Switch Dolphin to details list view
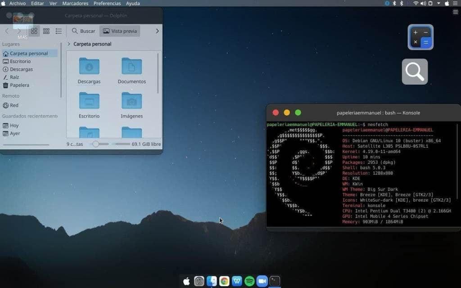The image size is (461, 288). pyautogui.click(x=59, y=31)
